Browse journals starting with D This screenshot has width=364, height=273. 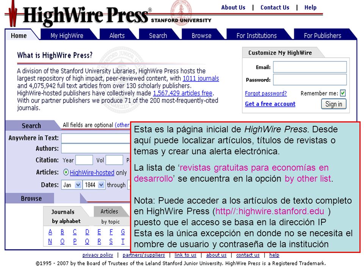[x=87, y=232]
